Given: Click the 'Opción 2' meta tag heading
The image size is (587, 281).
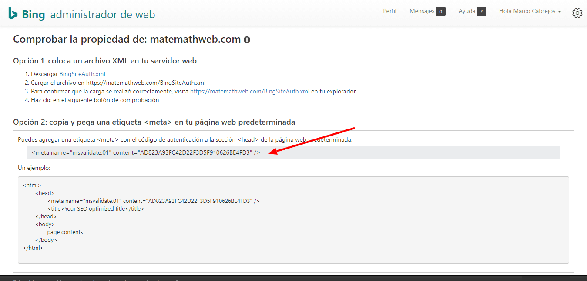Looking at the screenshot, I should pyautogui.click(x=154, y=122).
